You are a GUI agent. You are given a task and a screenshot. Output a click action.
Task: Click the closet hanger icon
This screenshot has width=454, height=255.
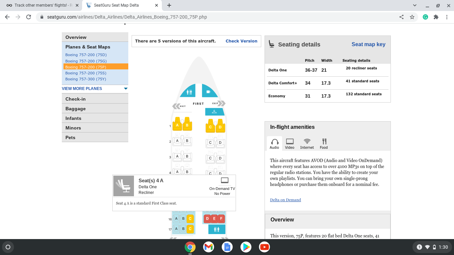pyautogui.click(x=215, y=112)
